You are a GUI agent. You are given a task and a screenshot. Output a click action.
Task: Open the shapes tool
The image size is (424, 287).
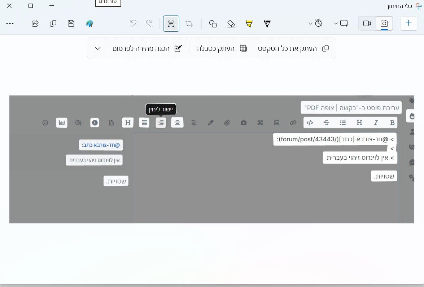(213, 24)
